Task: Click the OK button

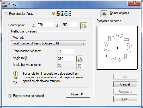Action: pos(125,77)
